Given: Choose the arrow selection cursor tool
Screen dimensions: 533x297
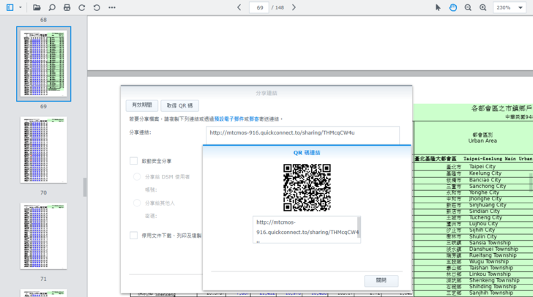Looking at the screenshot, I should point(438,7).
